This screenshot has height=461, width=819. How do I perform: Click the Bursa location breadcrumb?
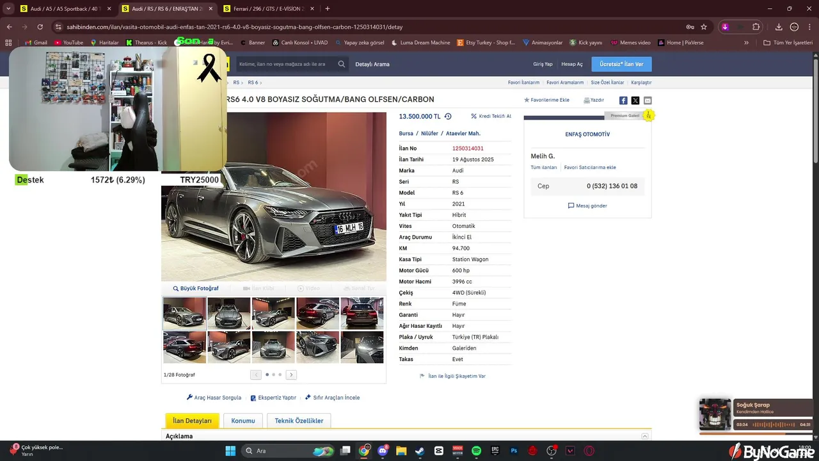(x=406, y=133)
